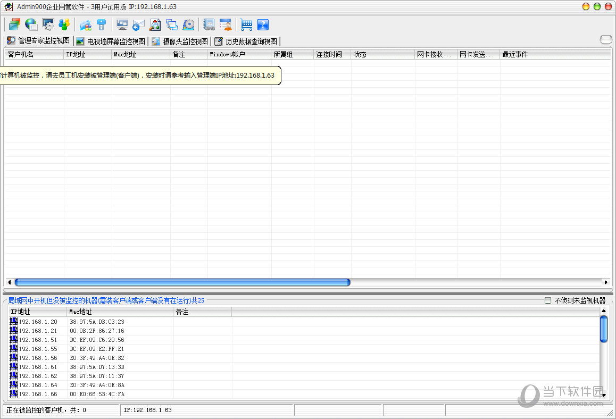Click the upper table's right scroll arrow
Viewport: 616px width, 419px height.
tap(606, 282)
